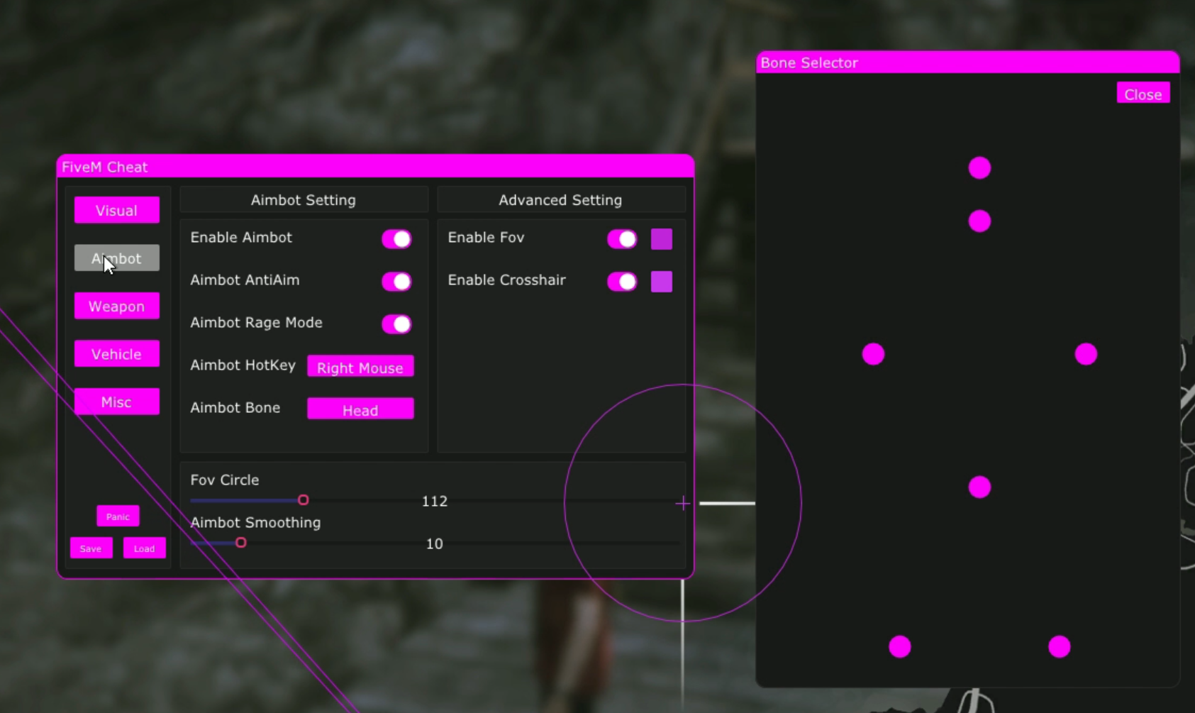1195x713 pixels.
Task: Click the Fov Circle slider handle
Action: (x=304, y=500)
